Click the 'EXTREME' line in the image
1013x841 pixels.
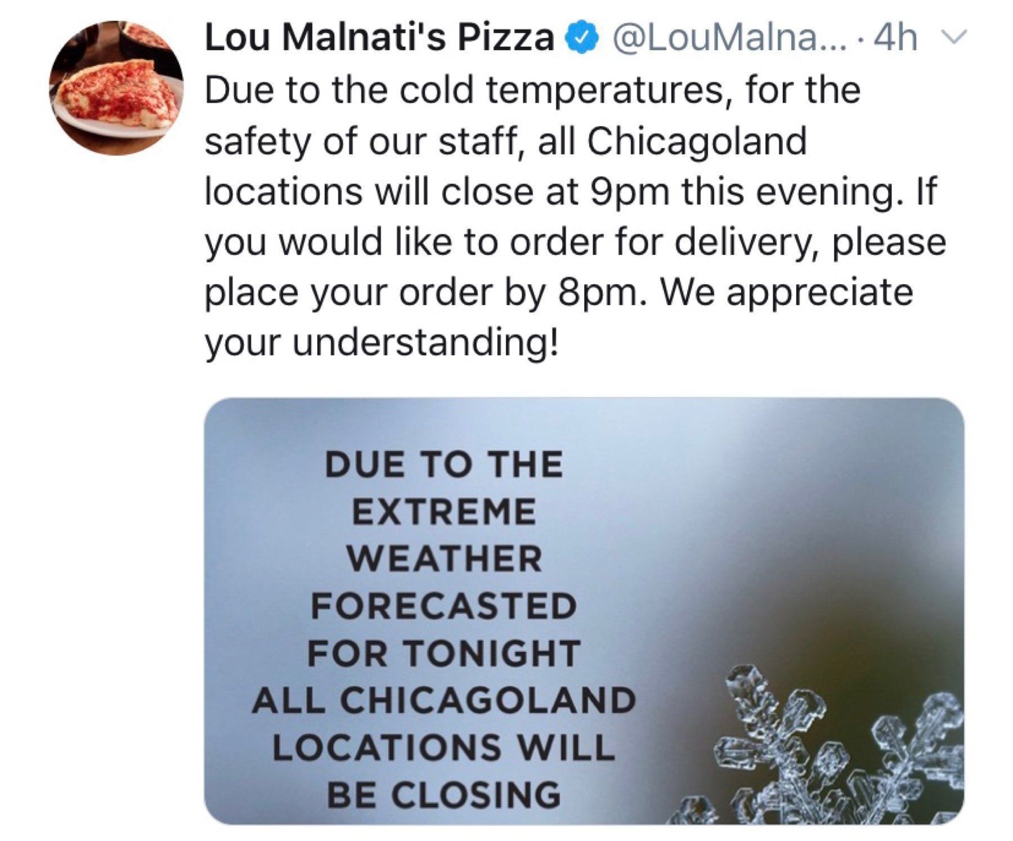(444, 512)
